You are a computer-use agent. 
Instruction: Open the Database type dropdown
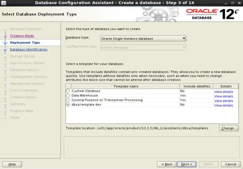tap(143, 38)
